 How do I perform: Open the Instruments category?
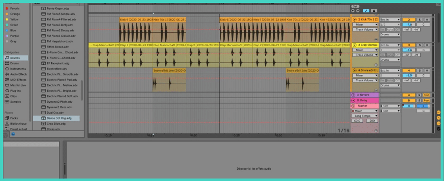click(x=18, y=69)
